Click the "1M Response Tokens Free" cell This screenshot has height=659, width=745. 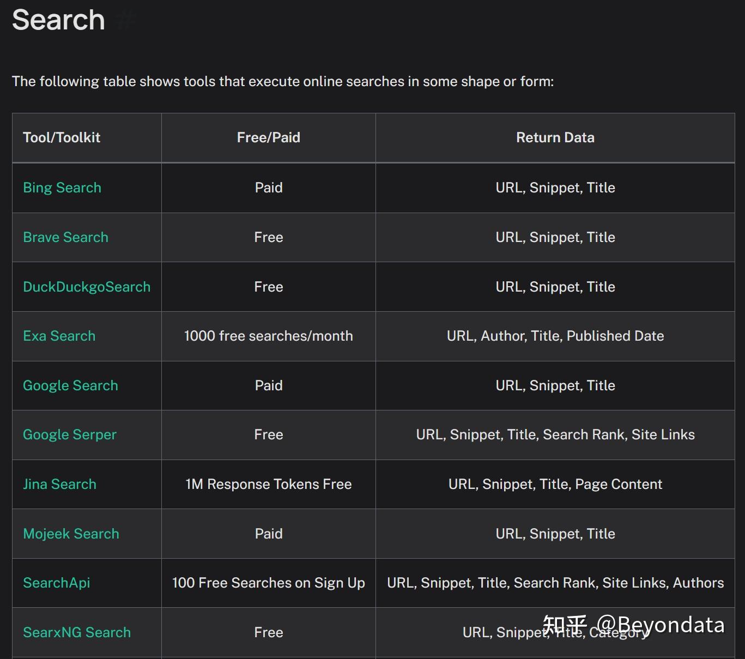click(269, 484)
